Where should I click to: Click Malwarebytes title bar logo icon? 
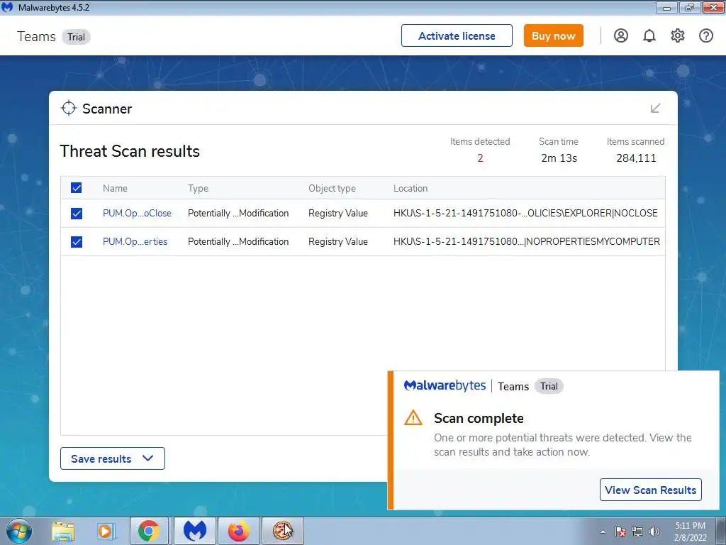pyautogui.click(x=7, y=7)
